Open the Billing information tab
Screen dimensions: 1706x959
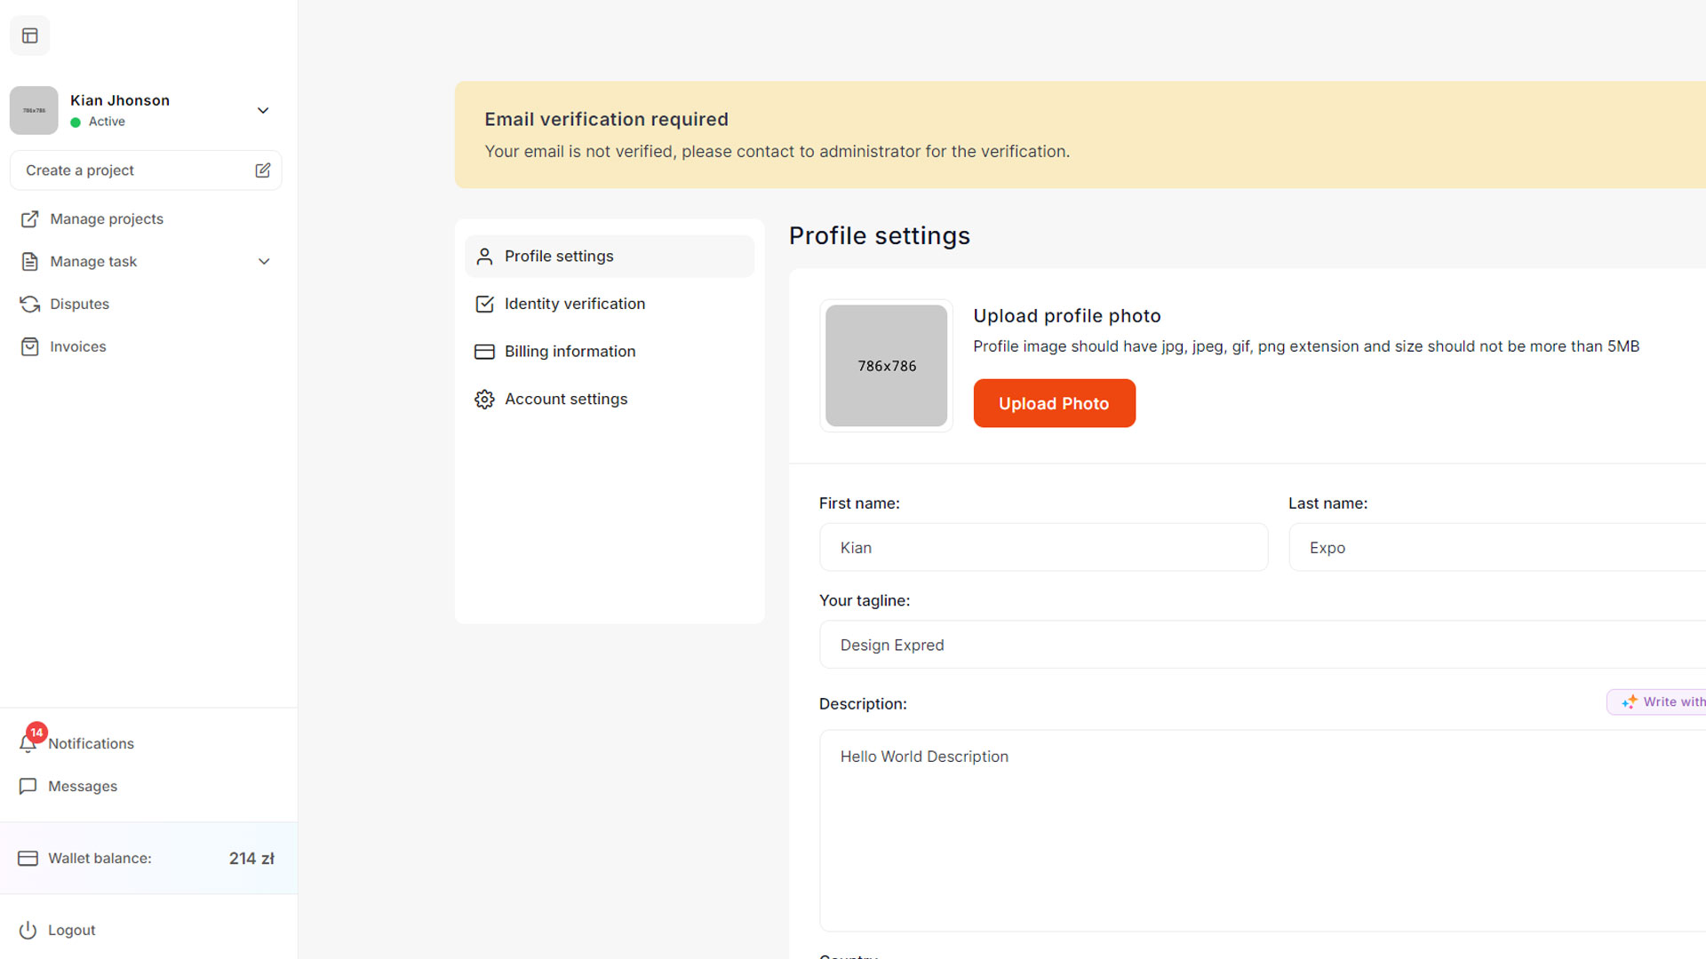coord(570,352)
